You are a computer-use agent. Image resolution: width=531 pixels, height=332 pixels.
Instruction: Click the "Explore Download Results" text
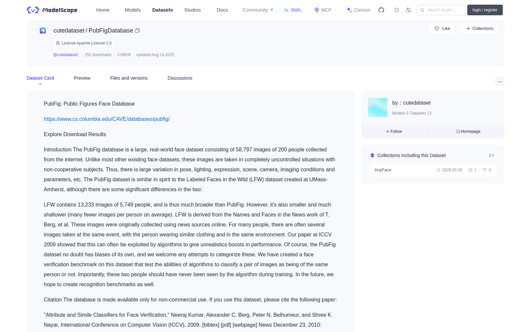(75, 134)
